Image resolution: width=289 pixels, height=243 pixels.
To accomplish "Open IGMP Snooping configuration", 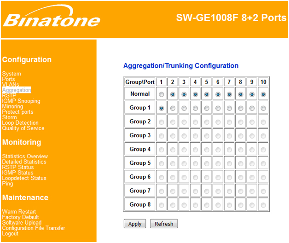I will pos(21,101).
